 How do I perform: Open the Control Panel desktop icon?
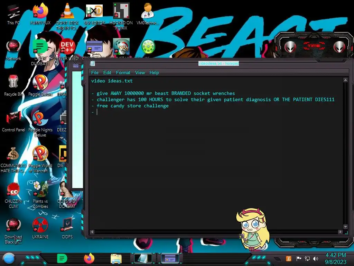pyautogui.click(x=13, y=121)
